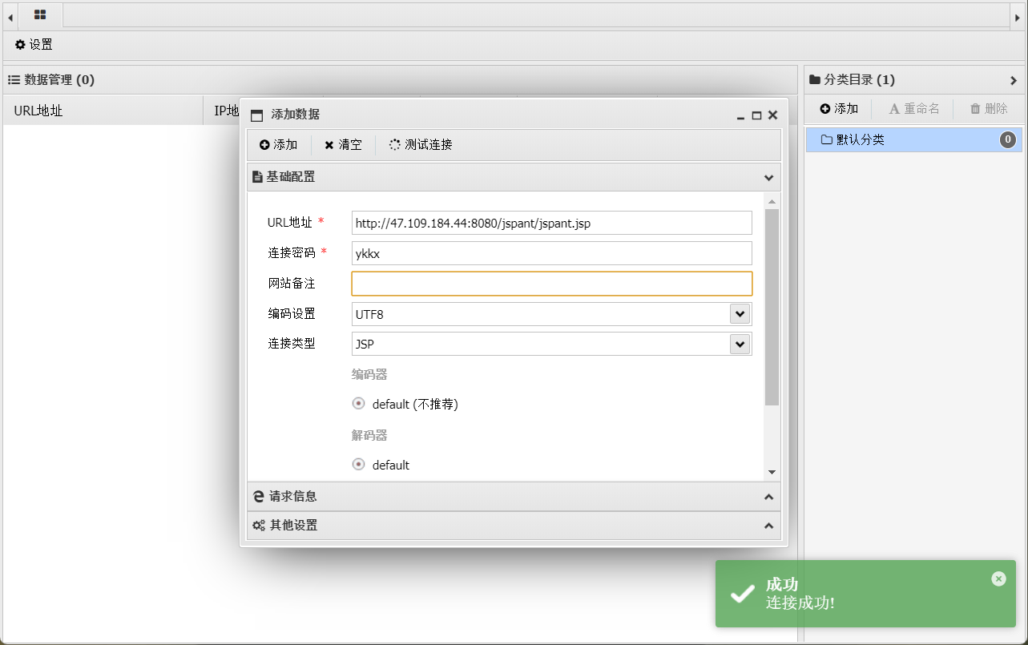Click the 测试连接 test connection button
The image size is (1028, 645).
(x=421, y=145)
